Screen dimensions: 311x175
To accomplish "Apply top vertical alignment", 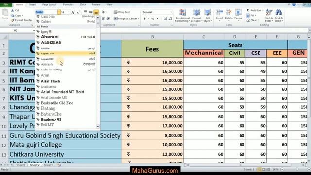I will click(x=86, y=12).
